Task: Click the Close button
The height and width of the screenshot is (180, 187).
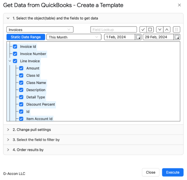Action: (x=151, y=172)
